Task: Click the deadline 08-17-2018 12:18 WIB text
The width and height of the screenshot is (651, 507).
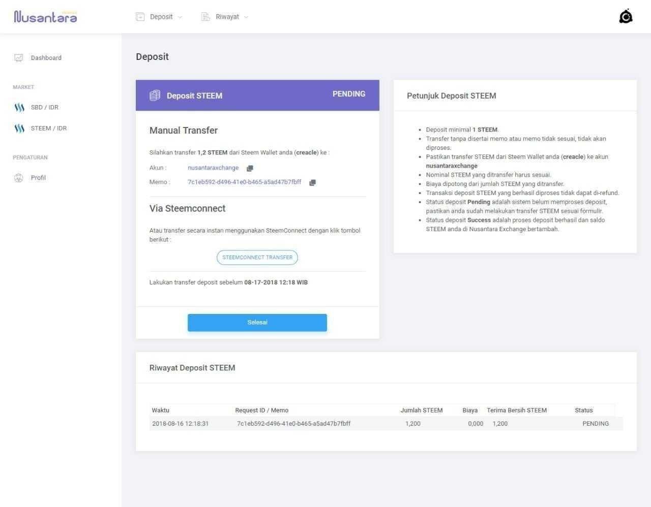Action: (x=276, y=282)
